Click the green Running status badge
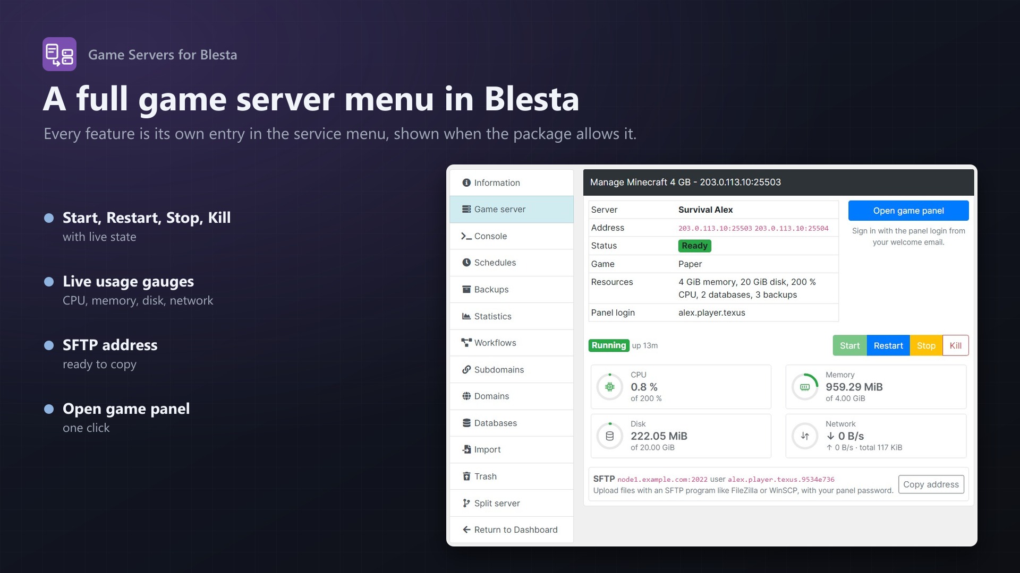This screenshot has height=573, width=1020. pyautogui.click(x=609, y=345)
